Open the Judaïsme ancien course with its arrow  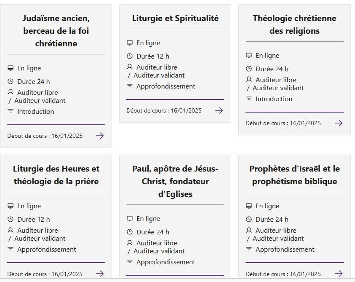pyautogui.click(x=100, y=136)
